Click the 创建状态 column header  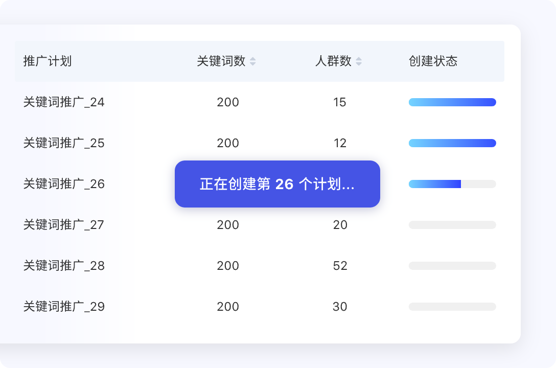click(432, 61)
